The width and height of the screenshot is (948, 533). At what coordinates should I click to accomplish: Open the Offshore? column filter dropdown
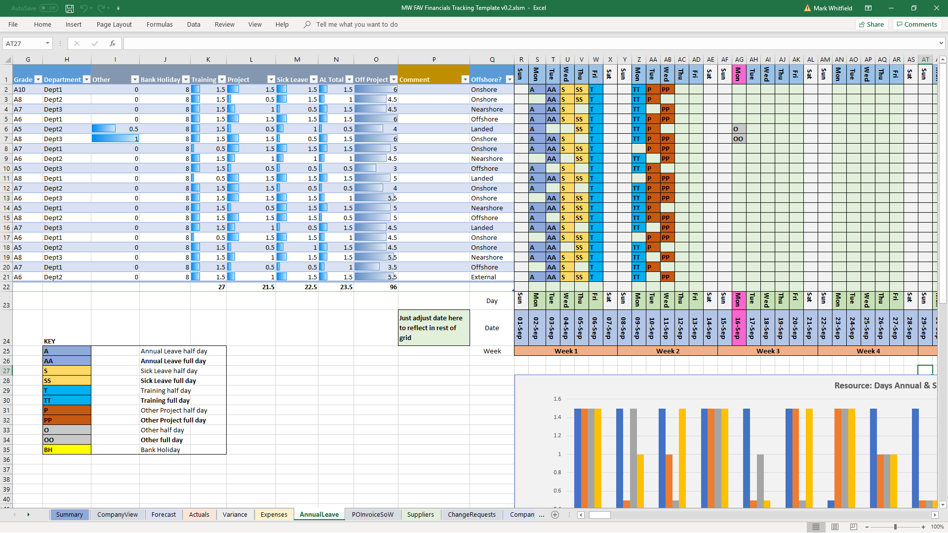point(509,79)
